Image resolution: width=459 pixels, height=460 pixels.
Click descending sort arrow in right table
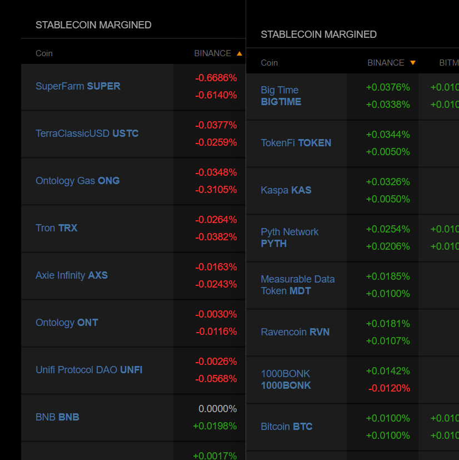pyautogui.click(x=413, y=63)
